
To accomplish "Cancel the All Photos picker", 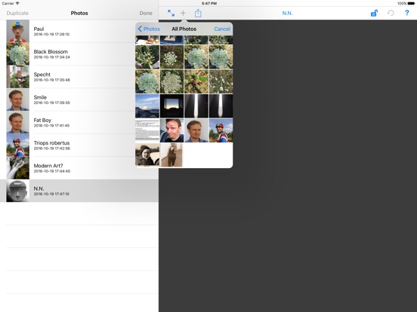I will [x=222, y=29].
